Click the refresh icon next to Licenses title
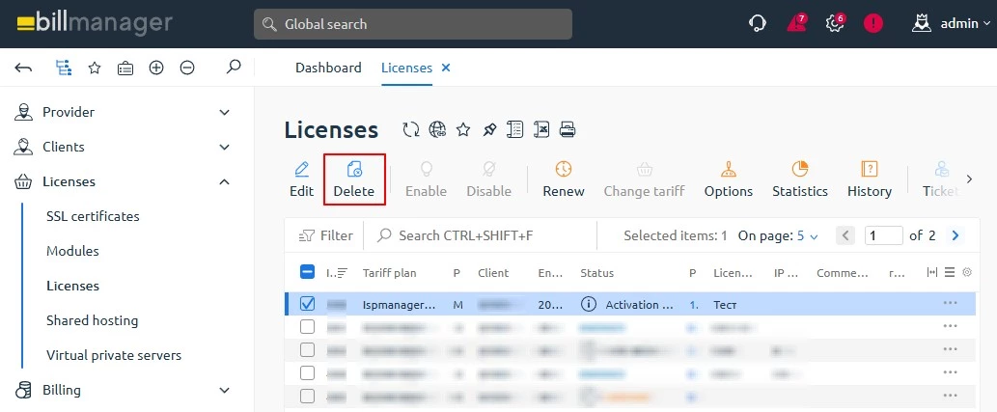The image size is (997, 412). [411, 129]
